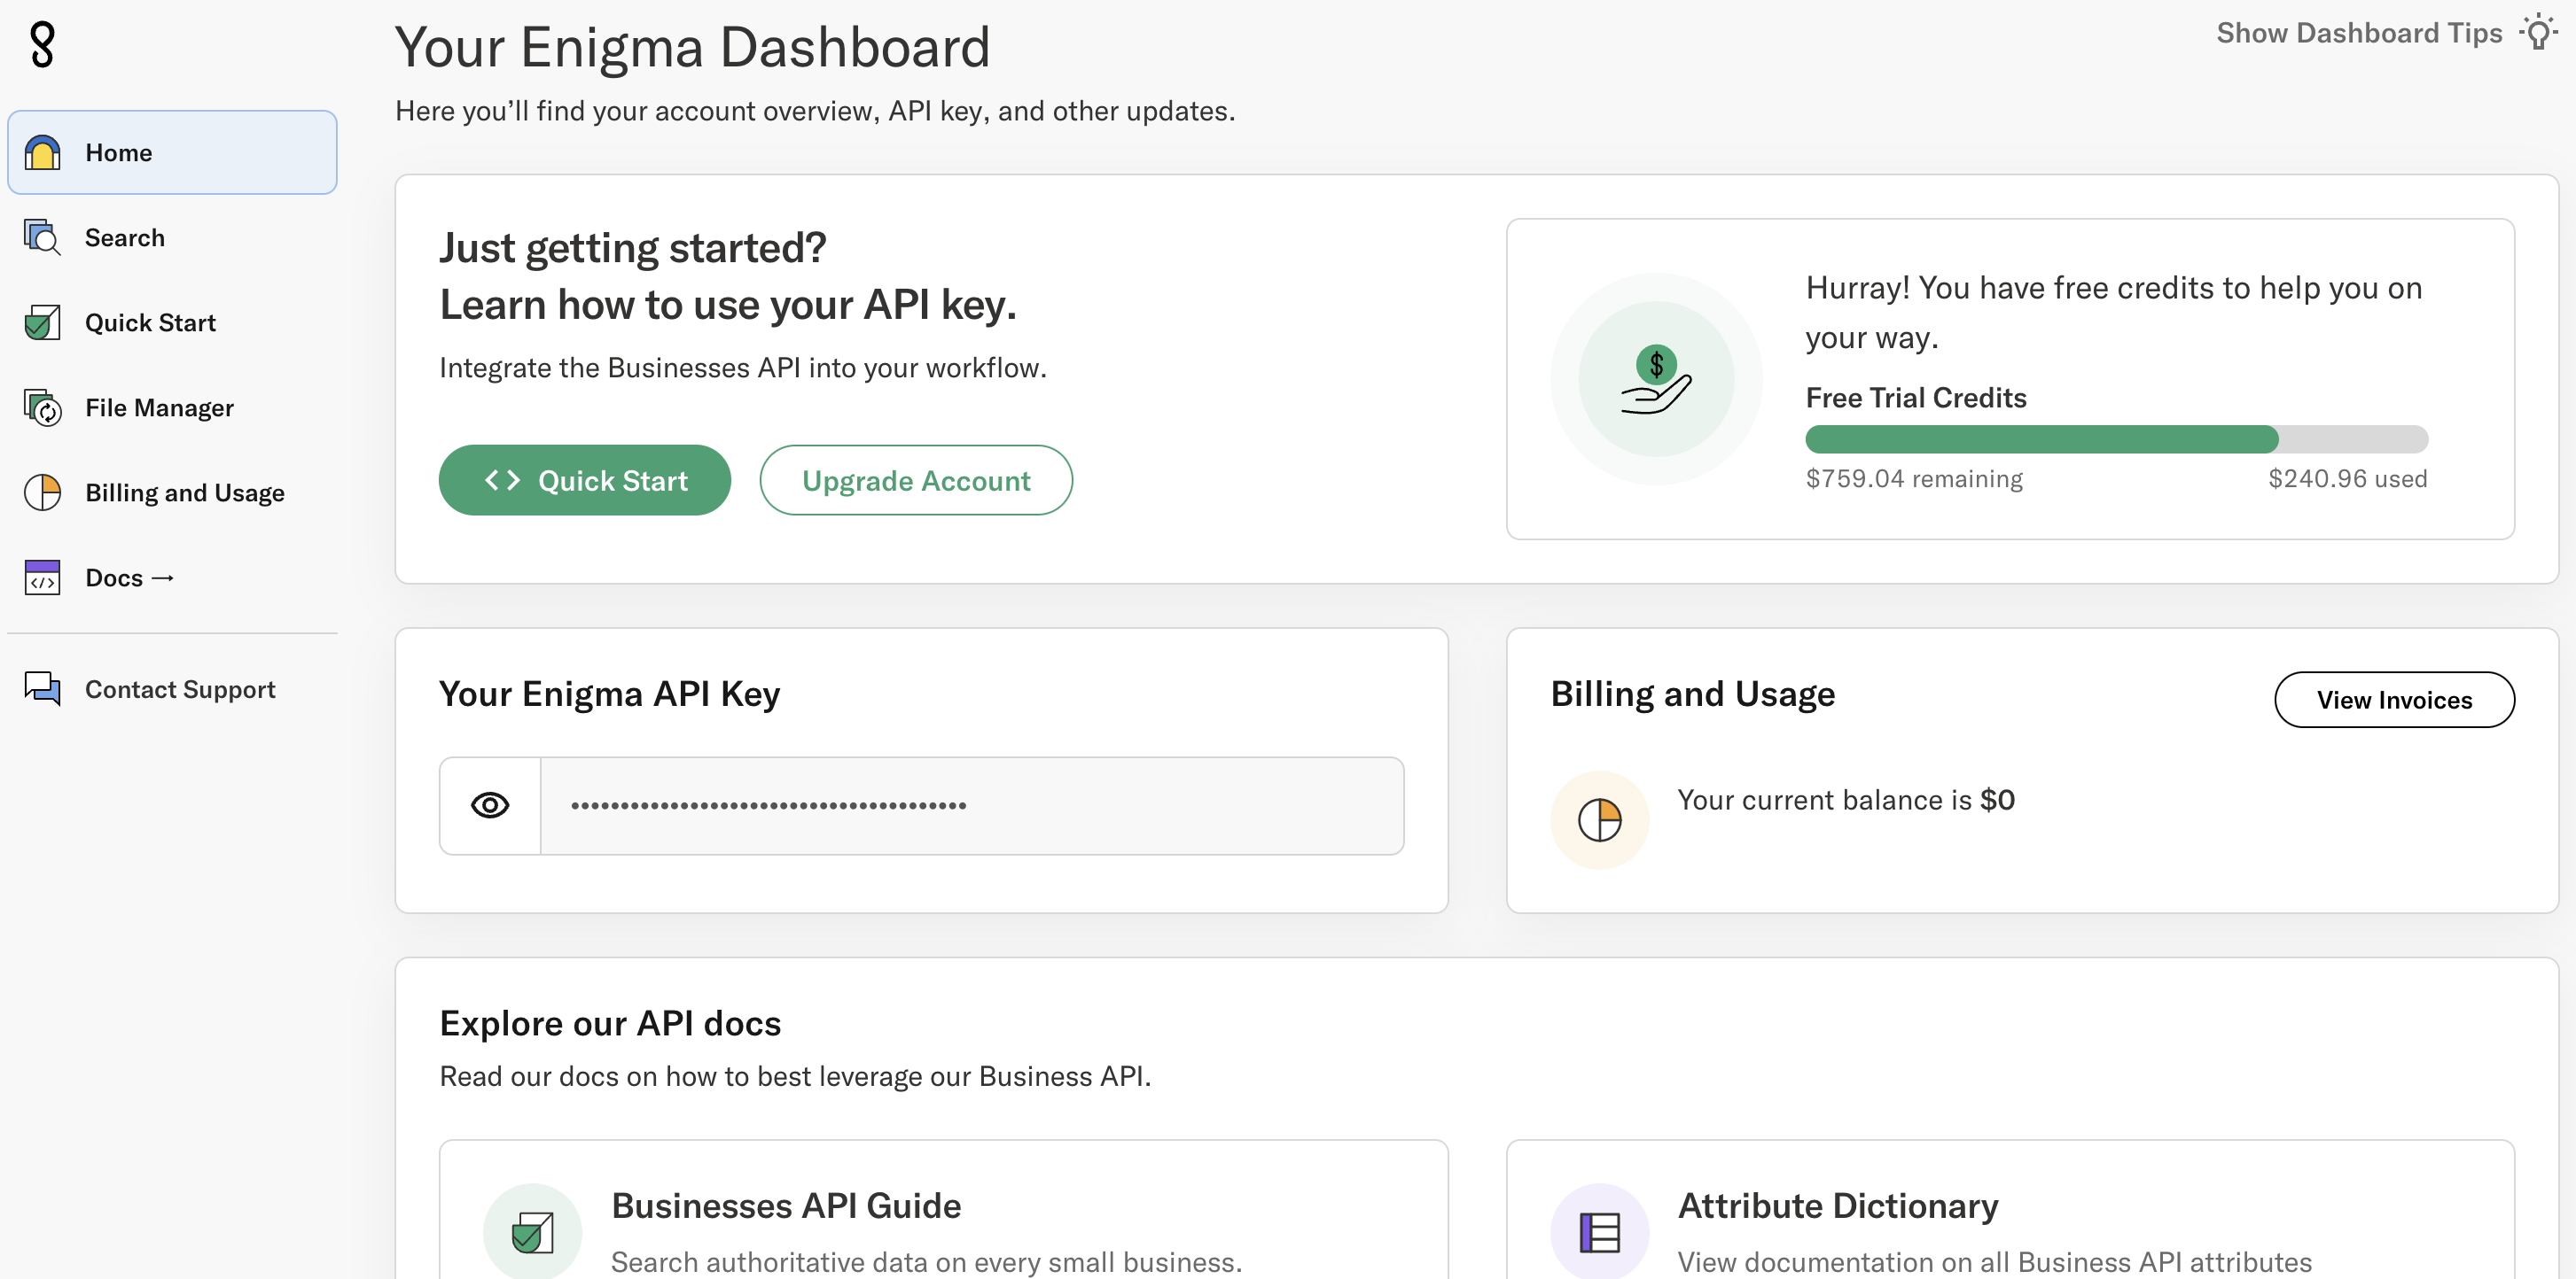Image resolution: width=2576 pixels, height=1279 pixels.
Task: Click the Docs code icon
Action: tap(42, 577)
